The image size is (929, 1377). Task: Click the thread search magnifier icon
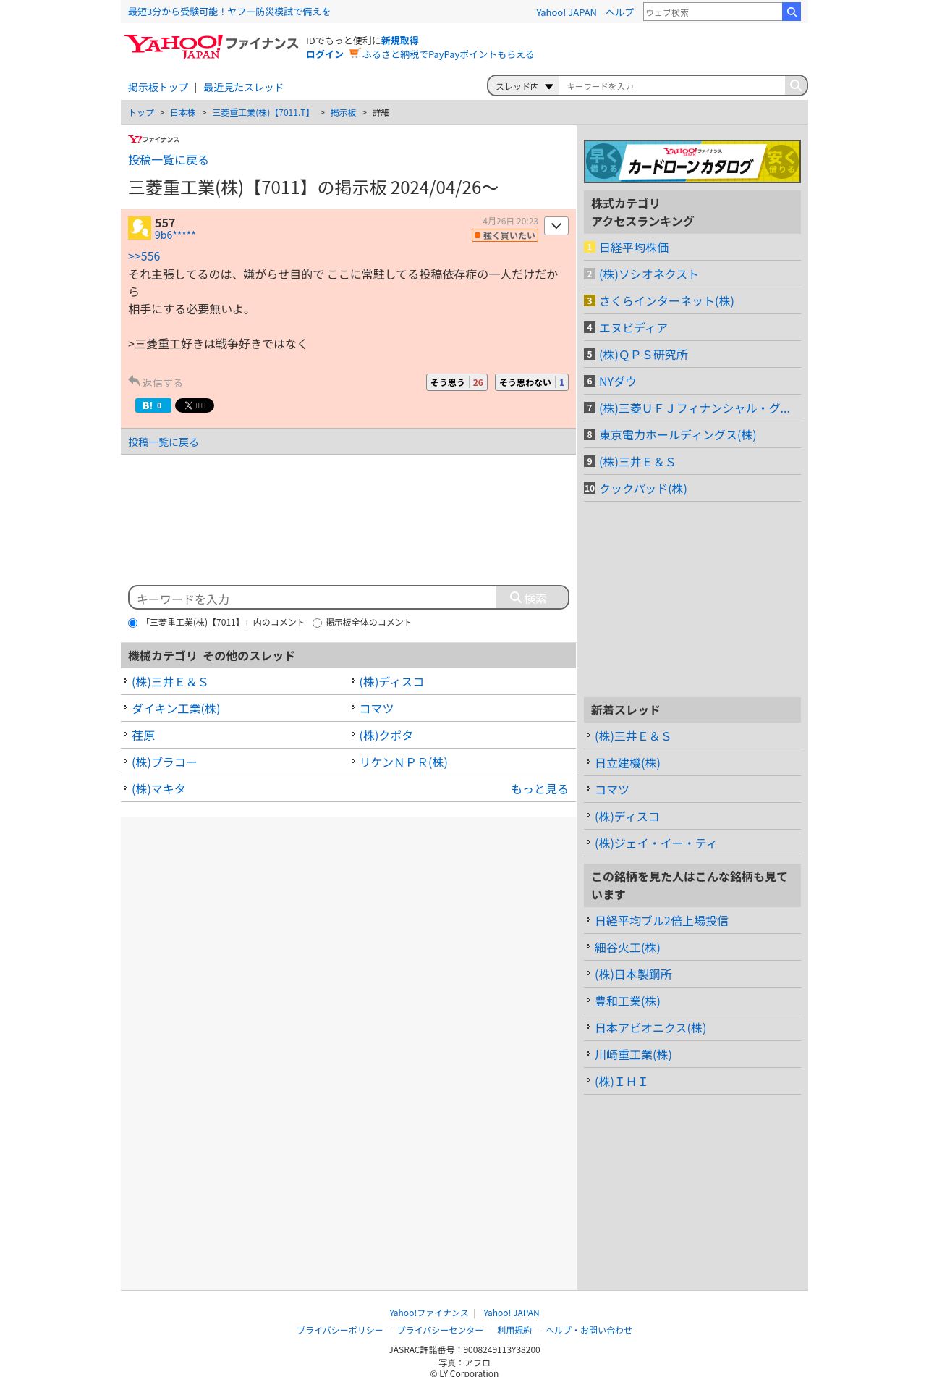[x=795, y=85]
